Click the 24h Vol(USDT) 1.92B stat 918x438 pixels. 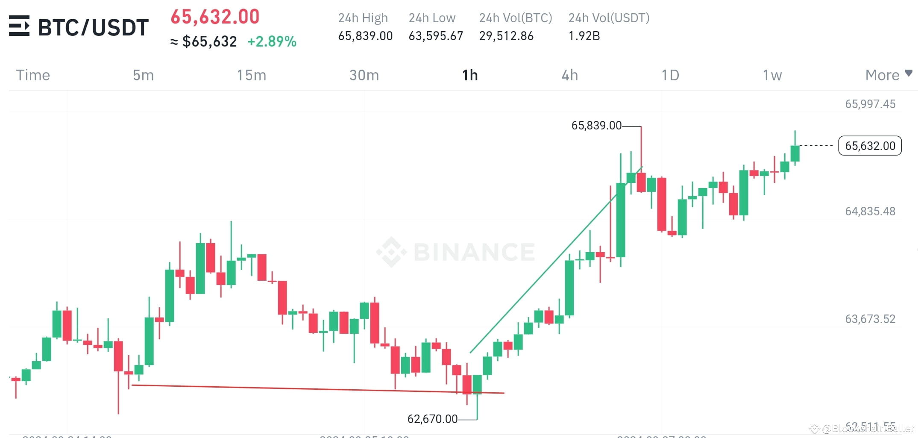[584, 36]
